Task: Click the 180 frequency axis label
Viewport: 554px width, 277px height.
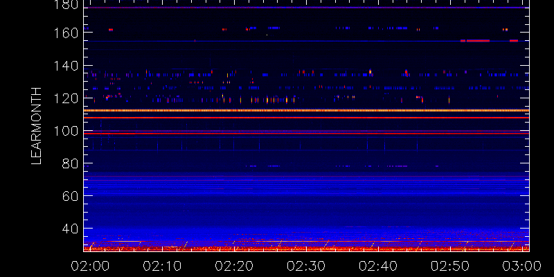Action: 66,5
